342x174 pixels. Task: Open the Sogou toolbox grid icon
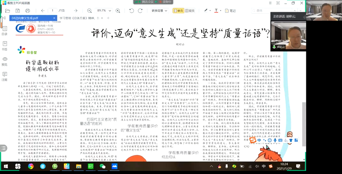[x=296, y=140]
